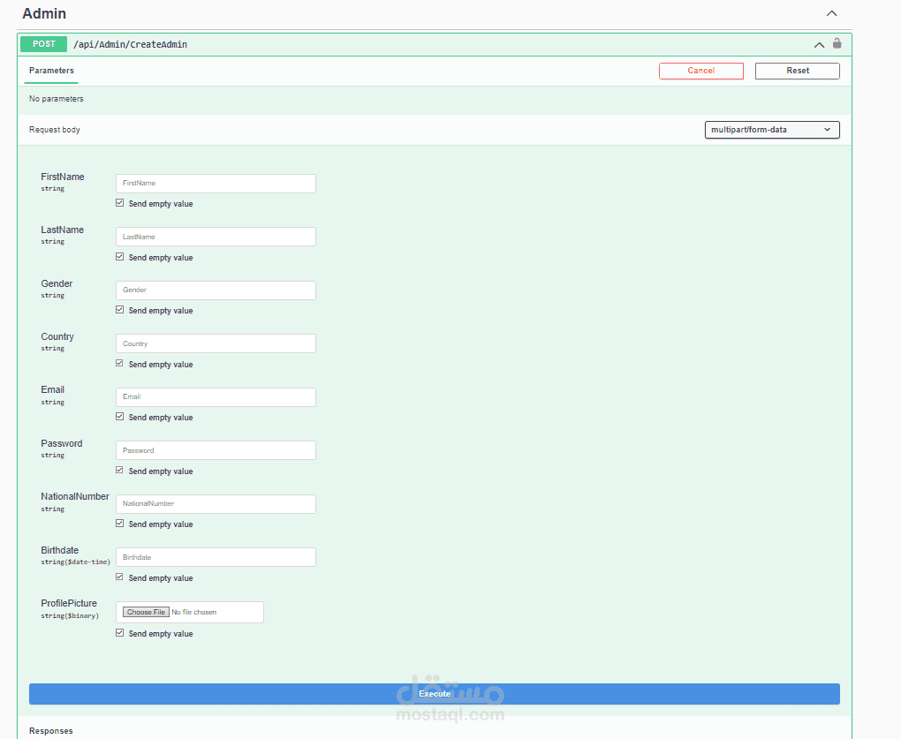Open the multipart/form-data content type dropdown
Screen dimensions: 901x739
pyautogui.click(x=772, y=130)
